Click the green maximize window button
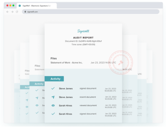 pyautogui.click(x=13, y=5)
